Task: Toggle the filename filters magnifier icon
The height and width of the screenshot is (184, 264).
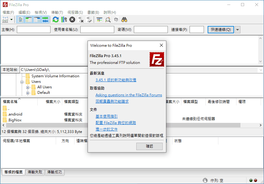Action: [108, 20]
